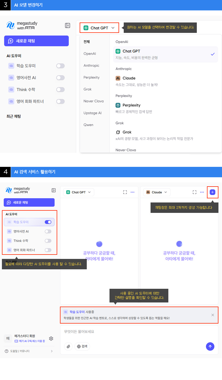This screenshot has height=380, width=222.
Task: Click the ticket icon before 메가 AI 구독 패스
Action: click(16, 341)
